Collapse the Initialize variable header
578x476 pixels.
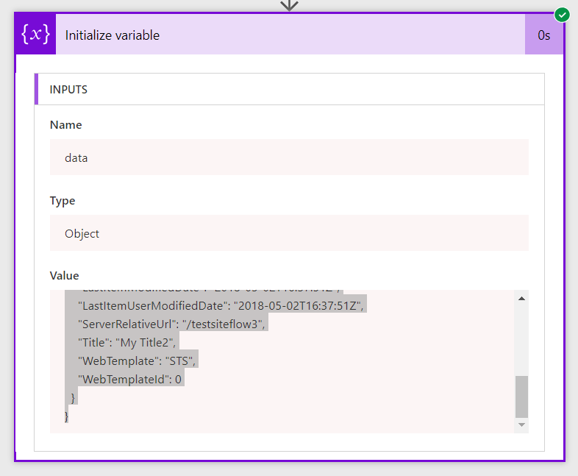pos(290,35)
